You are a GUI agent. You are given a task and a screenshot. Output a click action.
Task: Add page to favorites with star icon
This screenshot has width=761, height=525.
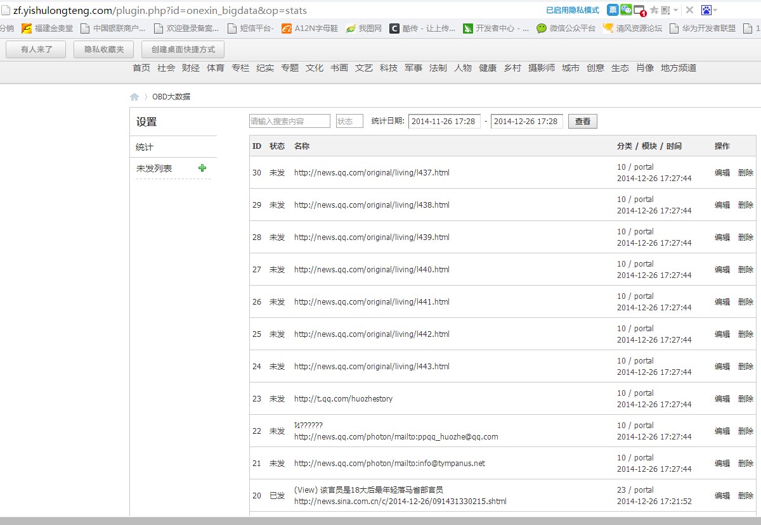click(x=654, y=10)
